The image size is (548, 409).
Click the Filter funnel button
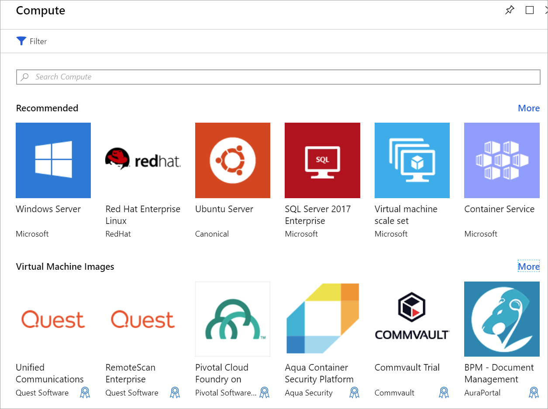[x=21, y=41]
